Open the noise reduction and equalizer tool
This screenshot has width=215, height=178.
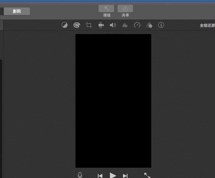click(x=125, y=25)
